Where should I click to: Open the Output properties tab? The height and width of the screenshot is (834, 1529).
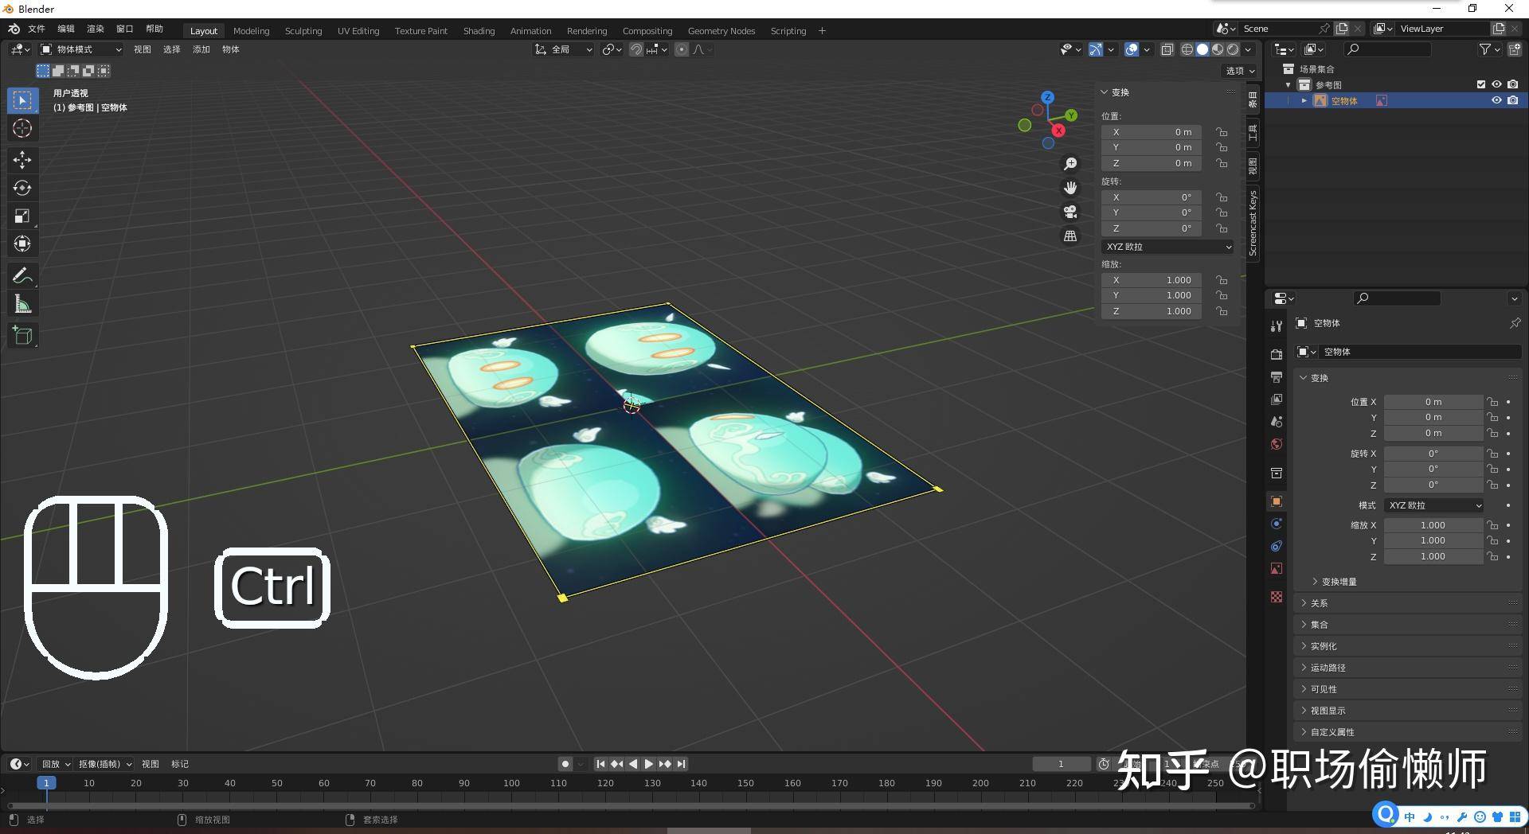pos(1277,376)
